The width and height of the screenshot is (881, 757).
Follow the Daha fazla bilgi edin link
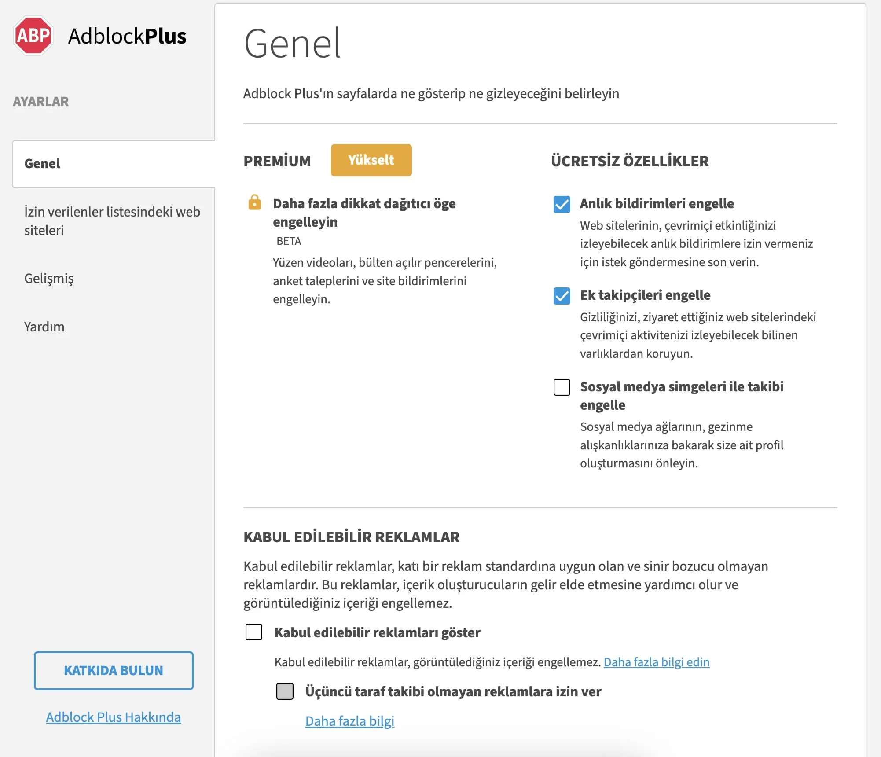pos(657,662)
